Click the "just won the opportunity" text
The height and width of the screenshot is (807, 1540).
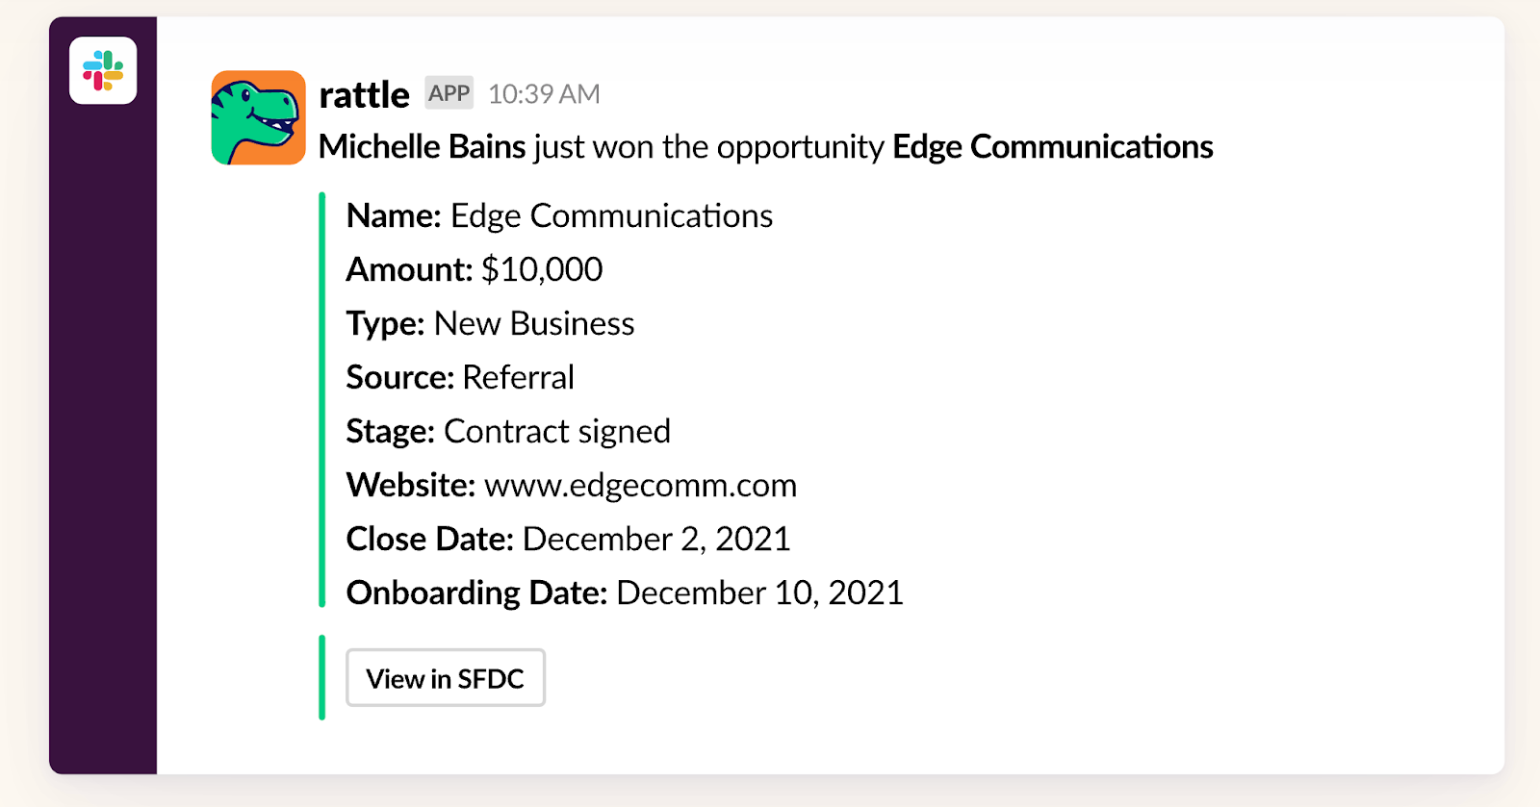[x=709, y=146]
